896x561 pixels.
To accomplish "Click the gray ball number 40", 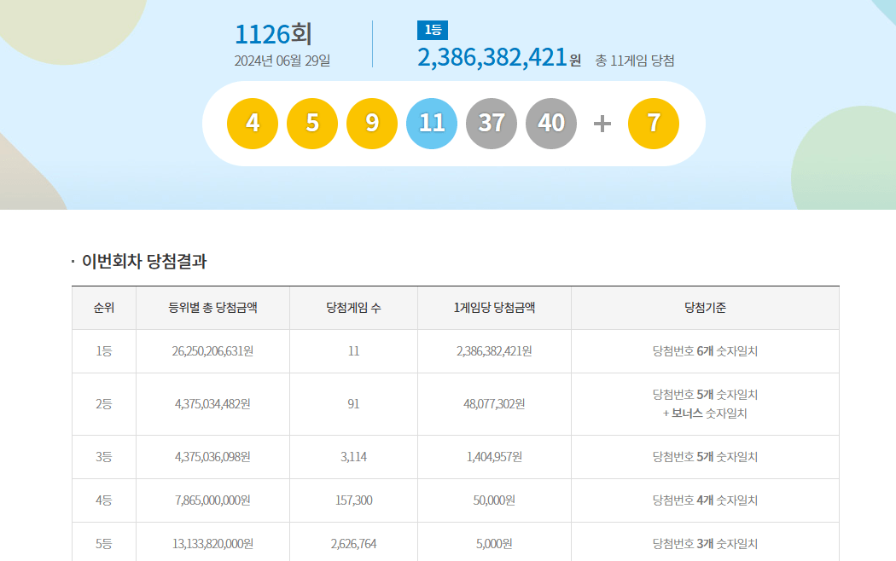I will click(551, 123).
